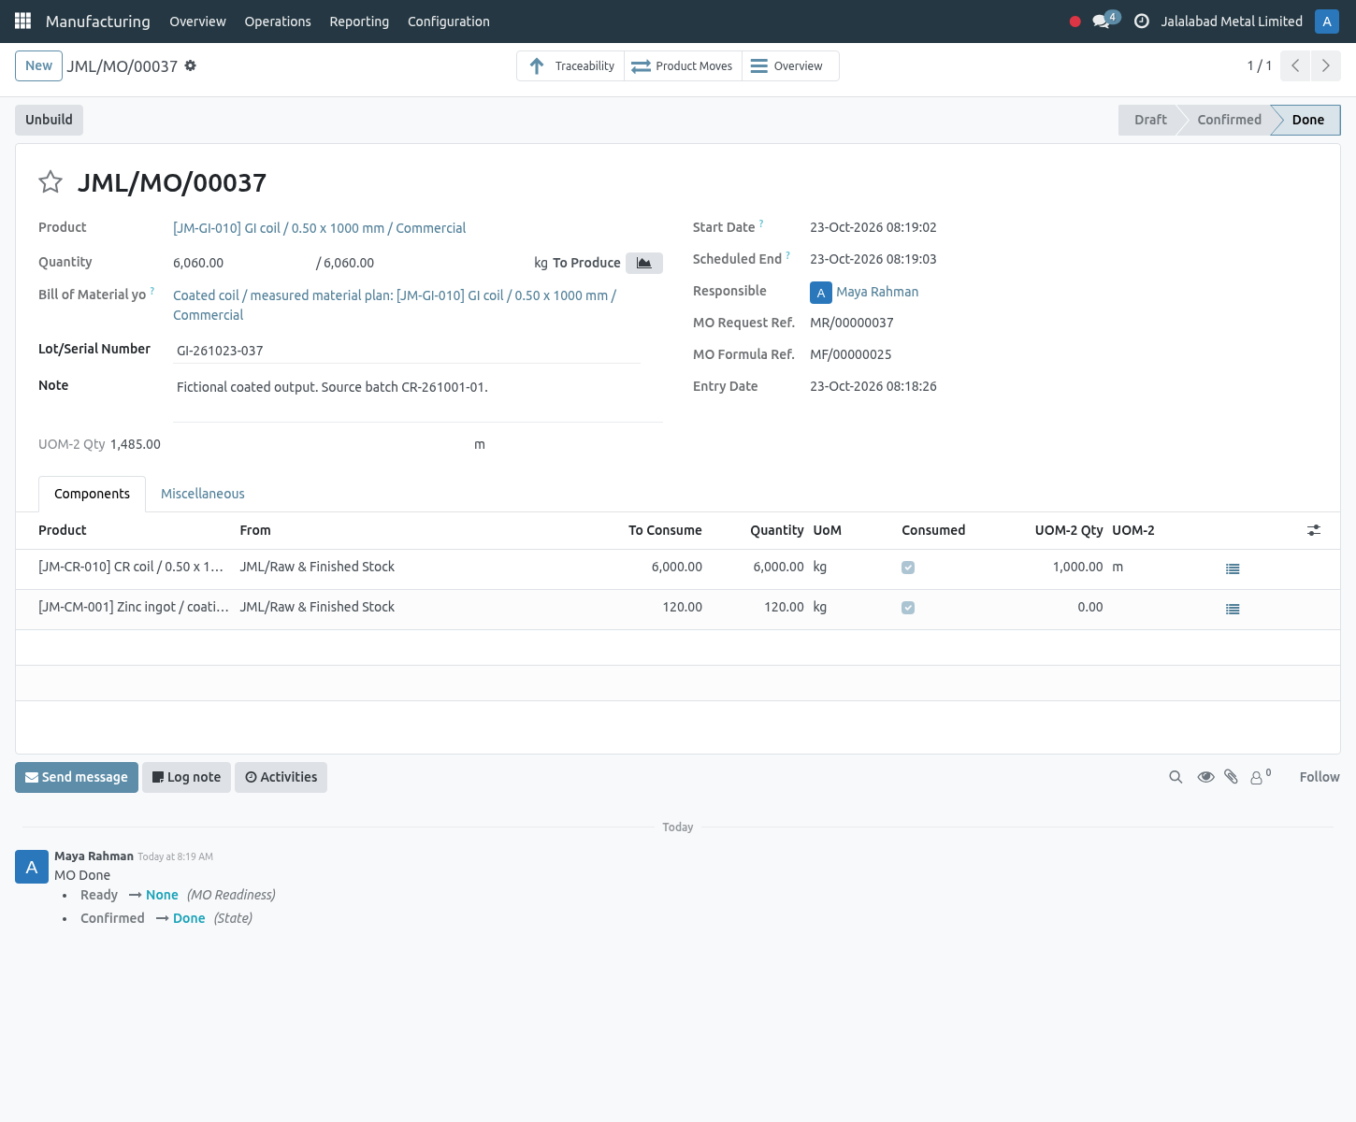Open the forecast chart icon button

(644, 263)
